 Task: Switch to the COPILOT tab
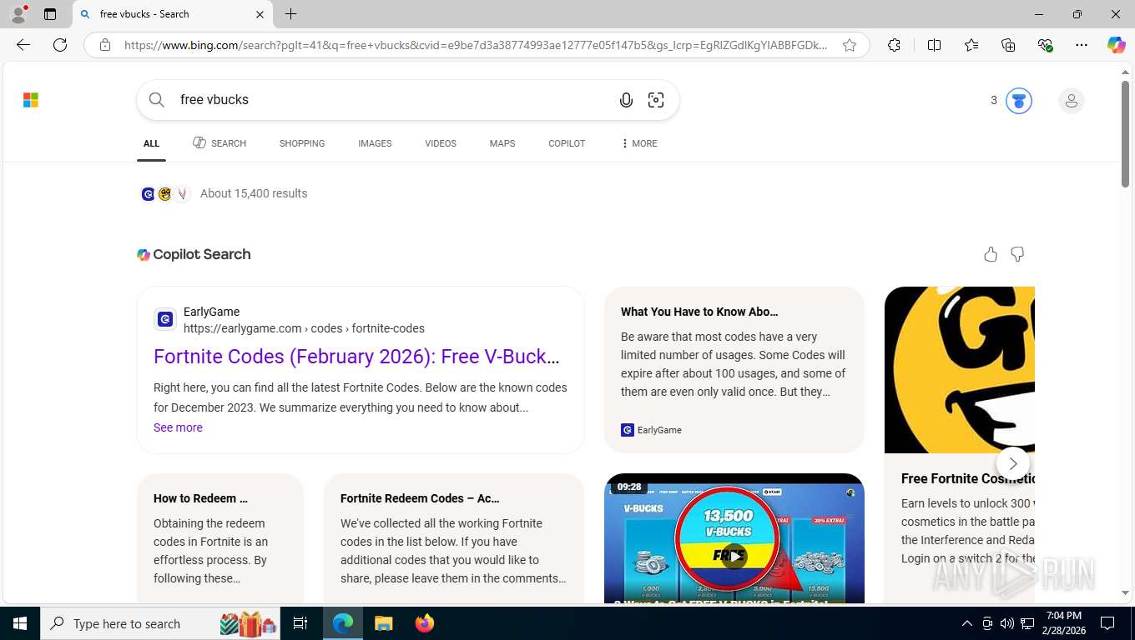click(567, 143)
